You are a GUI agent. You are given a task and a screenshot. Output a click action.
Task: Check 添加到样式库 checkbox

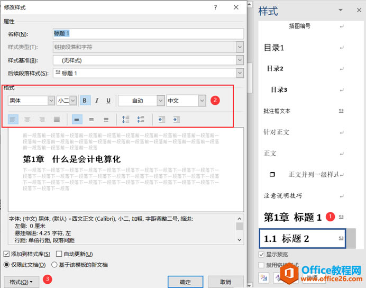6,254
